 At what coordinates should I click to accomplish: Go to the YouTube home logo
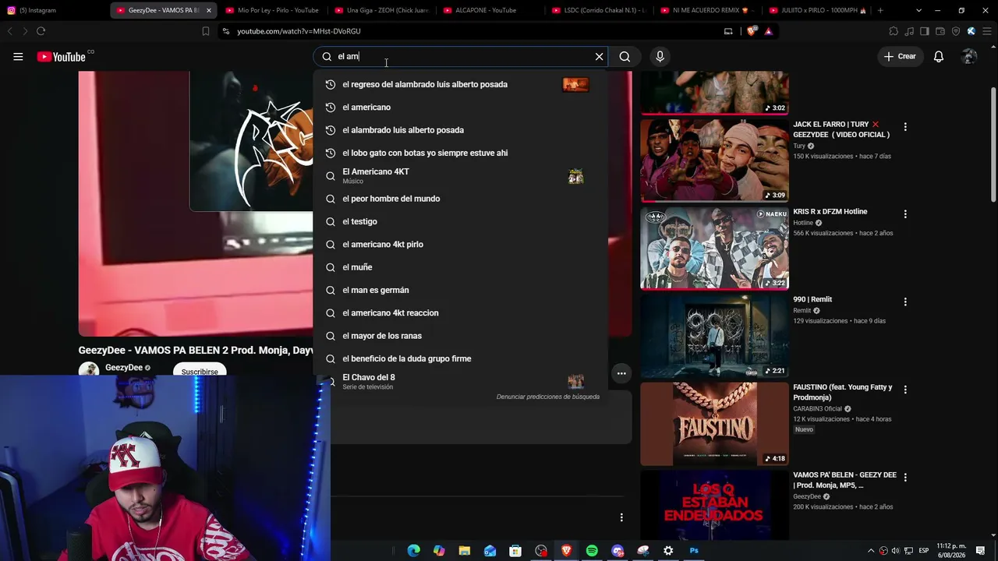pos(62,56)
